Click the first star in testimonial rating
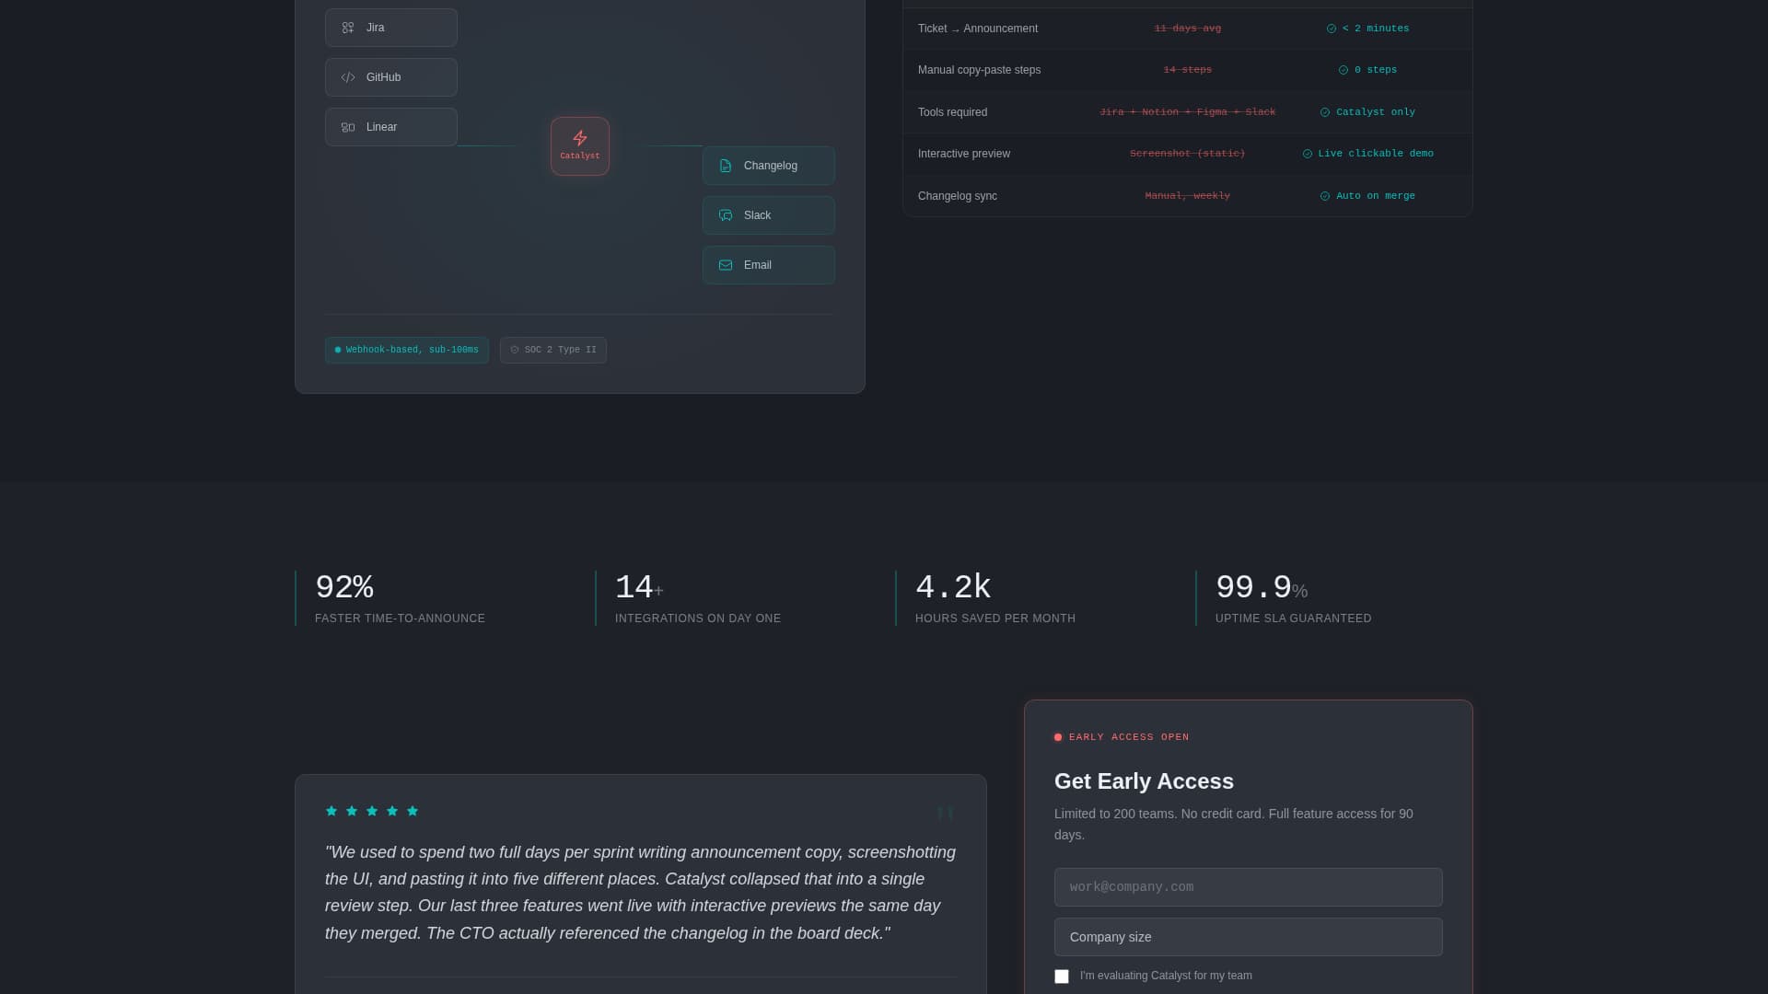This screenshot has width=1768, height=994. point(331,811)
